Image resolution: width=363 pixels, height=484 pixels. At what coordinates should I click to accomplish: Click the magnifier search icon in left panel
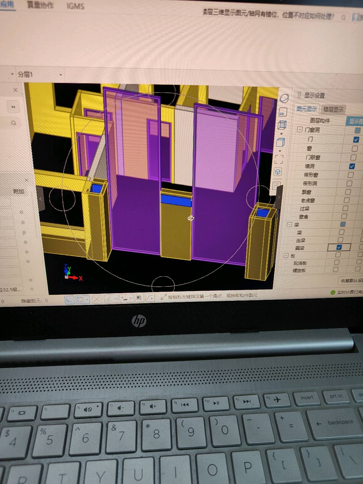[14, 123]
